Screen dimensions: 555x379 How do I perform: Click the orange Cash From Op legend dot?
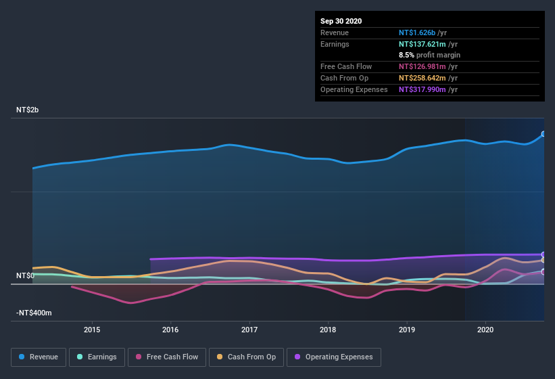[x=221, y=357]
